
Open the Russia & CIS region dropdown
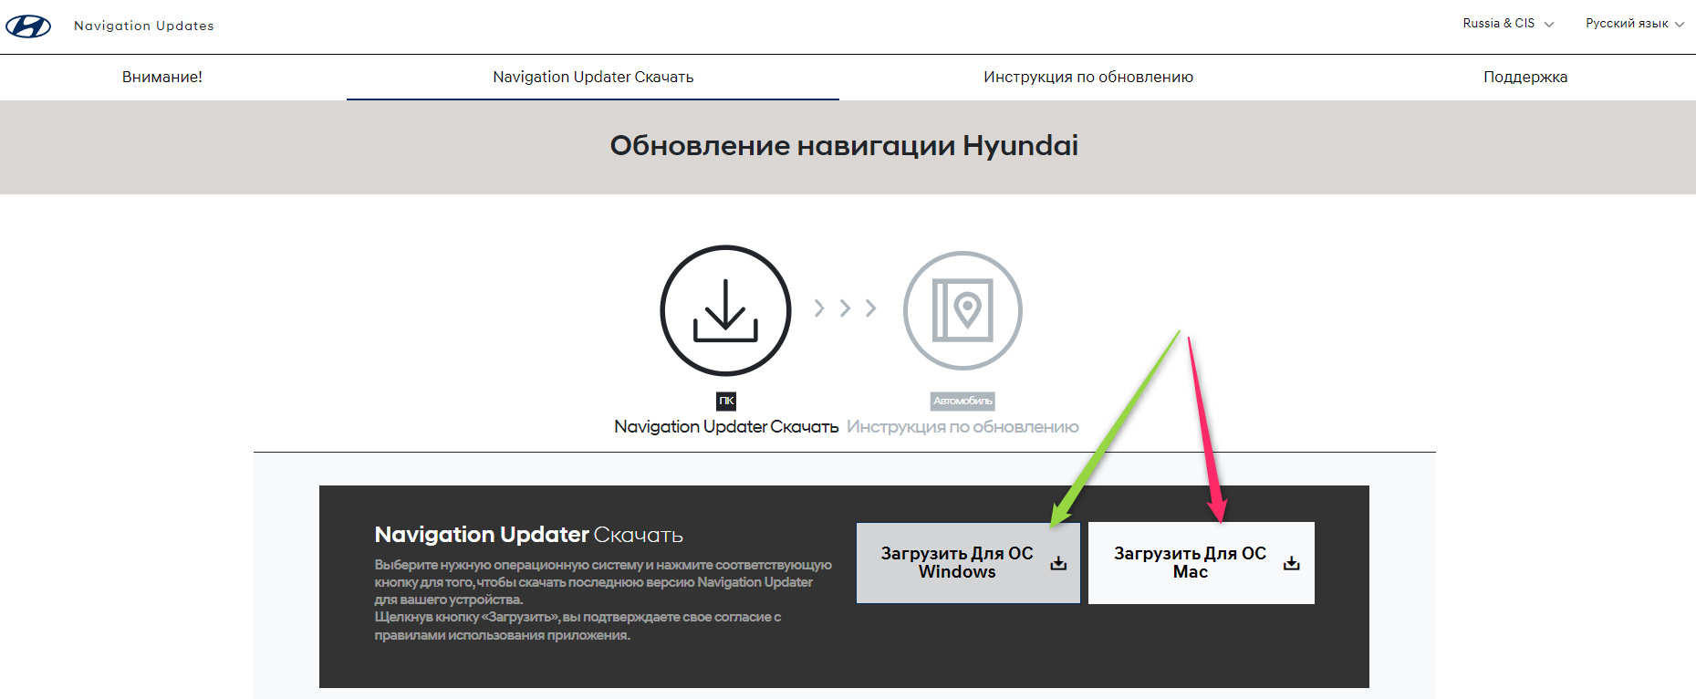pos(1508,24)
